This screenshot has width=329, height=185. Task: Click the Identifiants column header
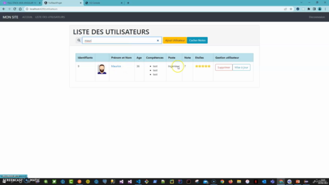click(x=85, y=58)
